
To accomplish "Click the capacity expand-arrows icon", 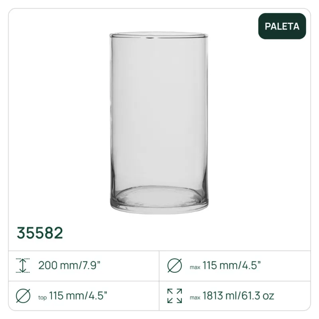I will (175, 296).
